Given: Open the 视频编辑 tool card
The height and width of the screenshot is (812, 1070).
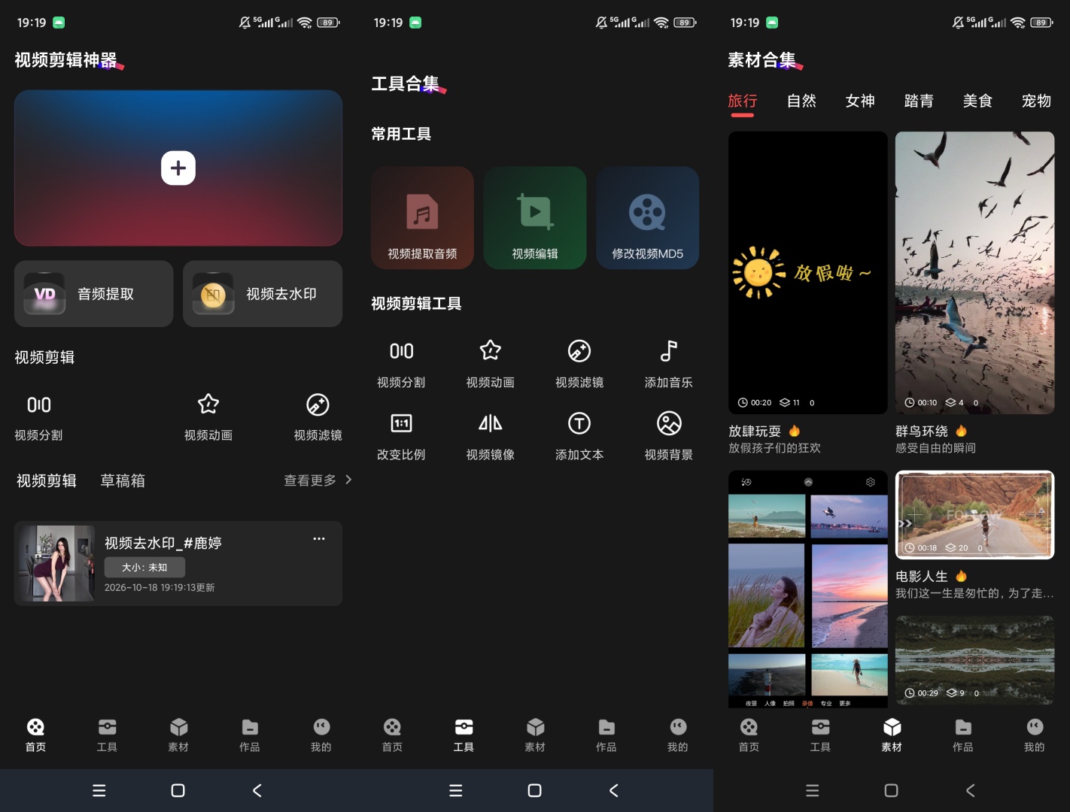Looking at the screenshot, I should pos(535,218).
